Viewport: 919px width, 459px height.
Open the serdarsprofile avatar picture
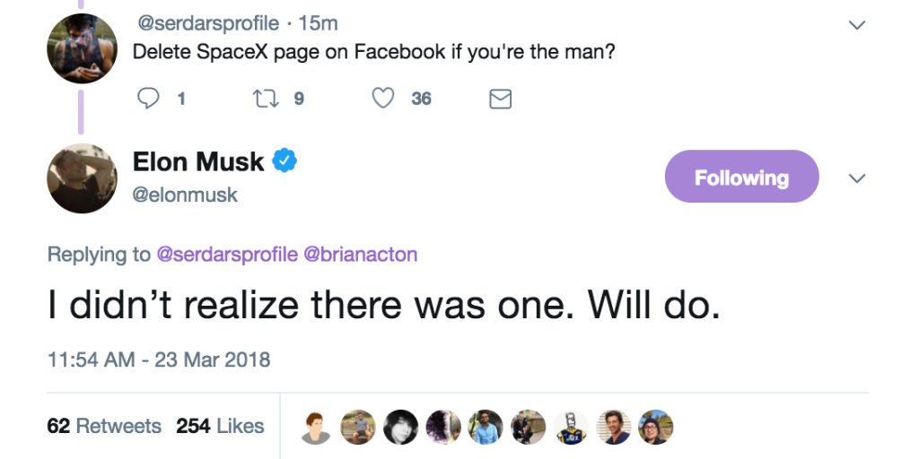(x=82, y=48)
